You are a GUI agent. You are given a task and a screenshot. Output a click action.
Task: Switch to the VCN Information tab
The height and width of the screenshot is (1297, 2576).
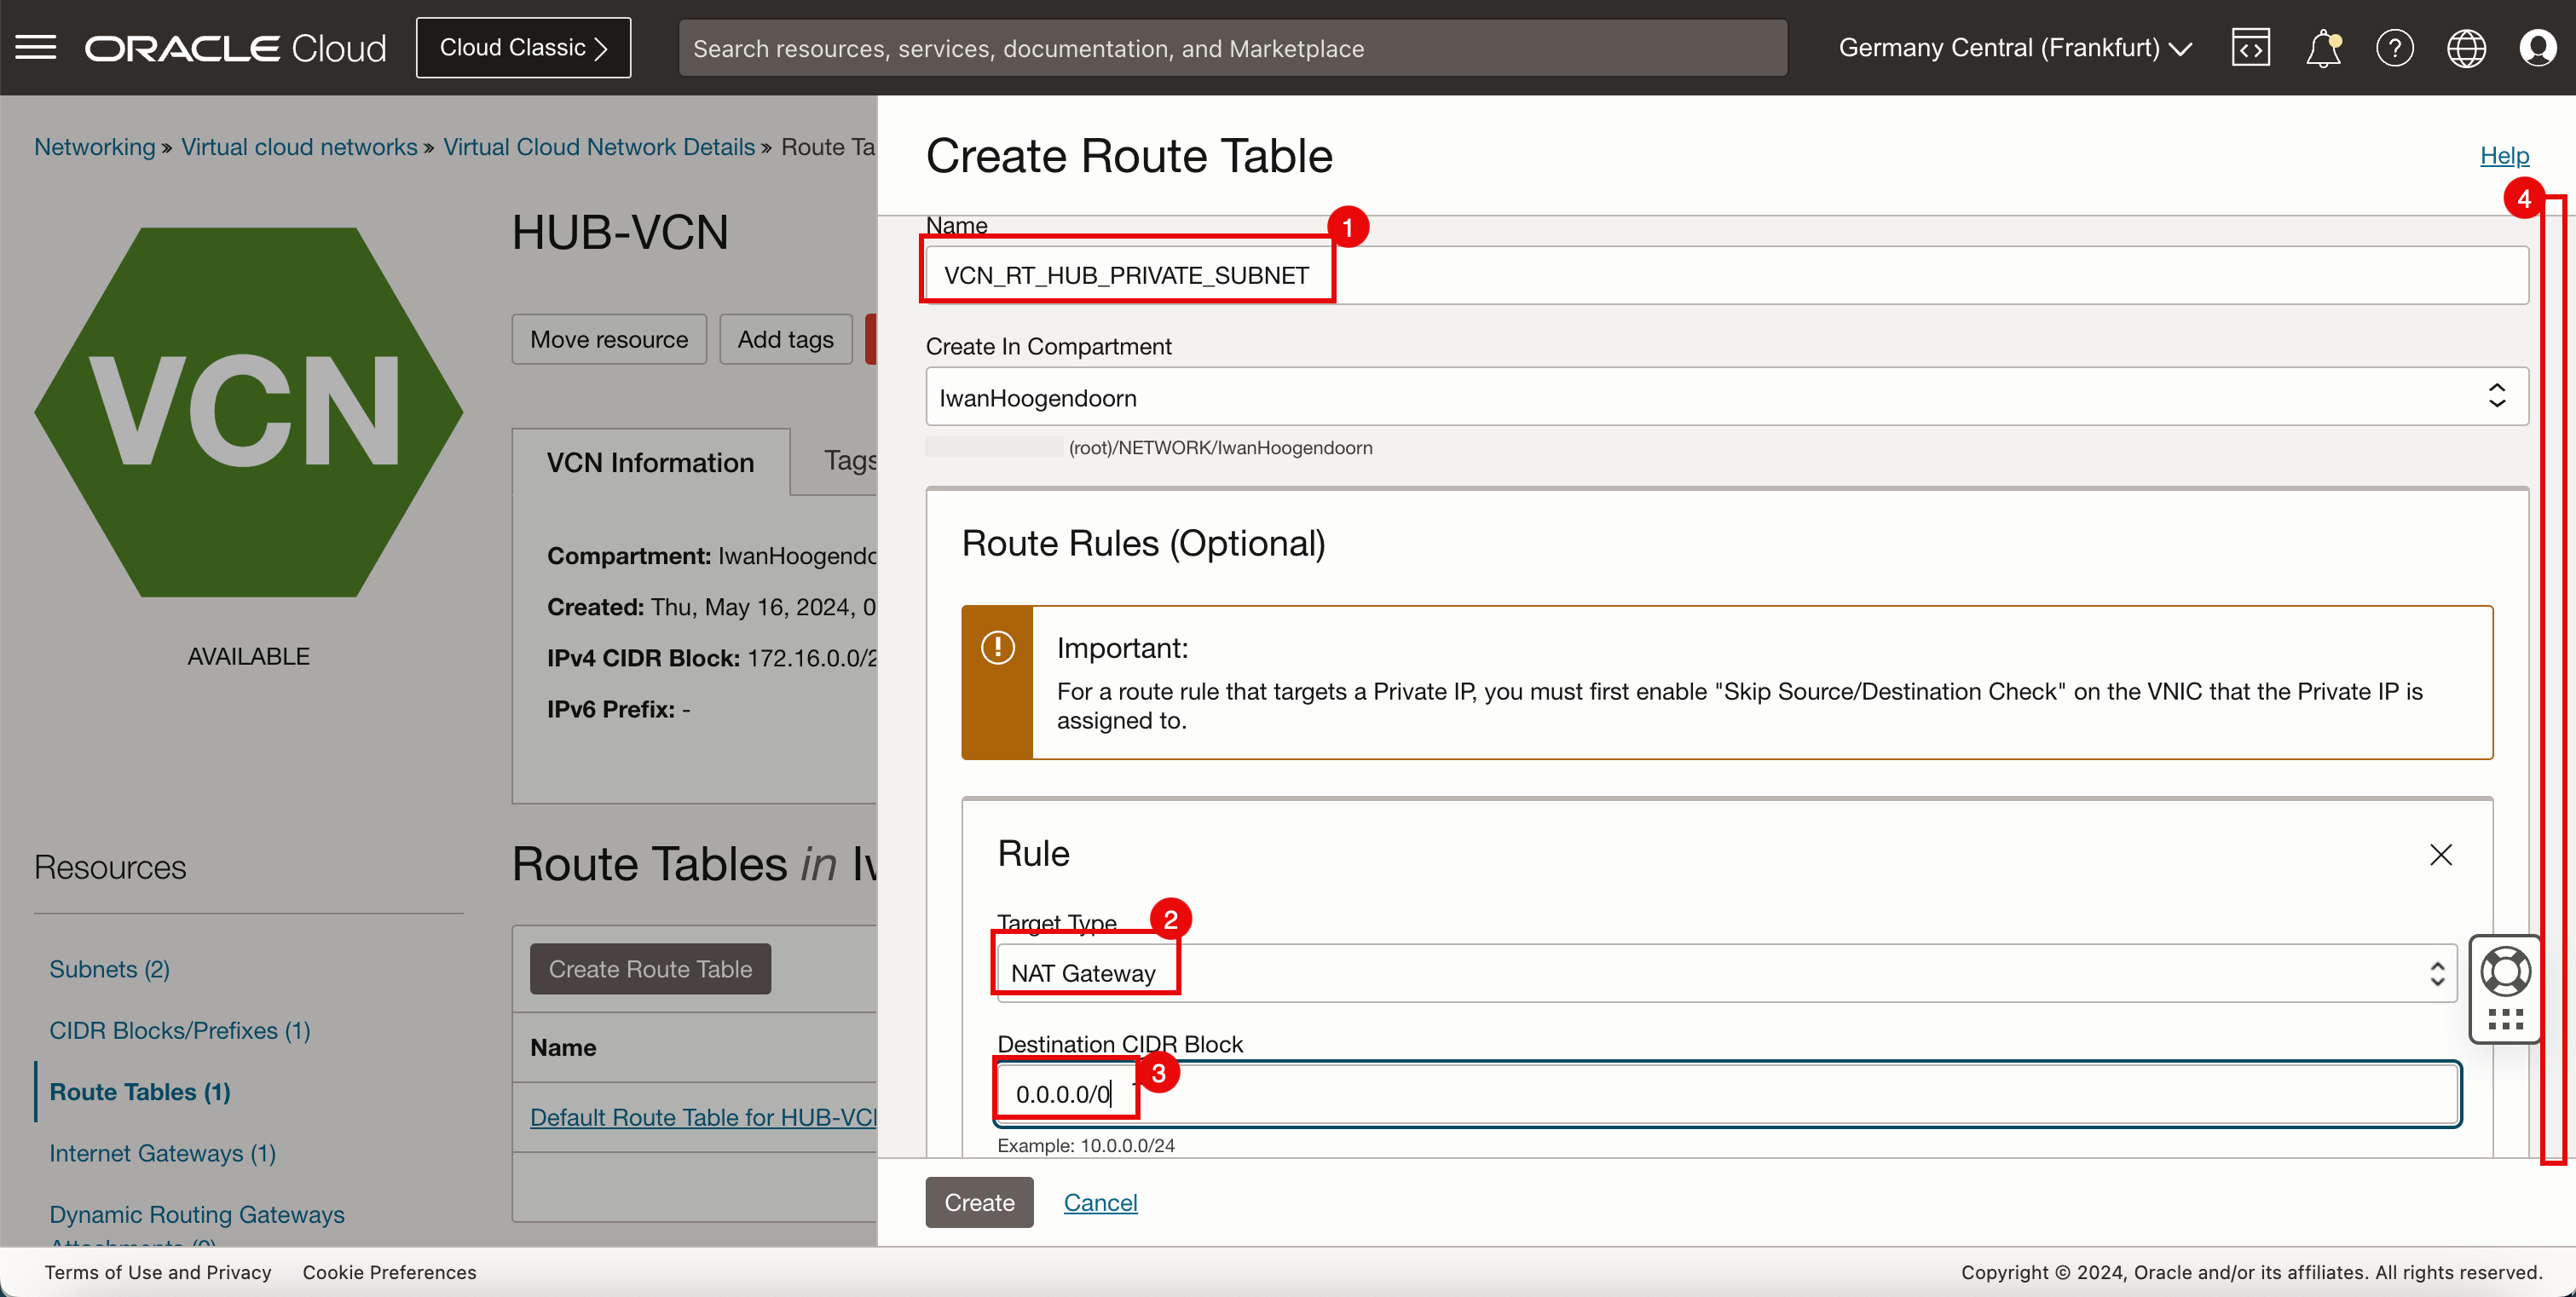[x=650, y=462]
